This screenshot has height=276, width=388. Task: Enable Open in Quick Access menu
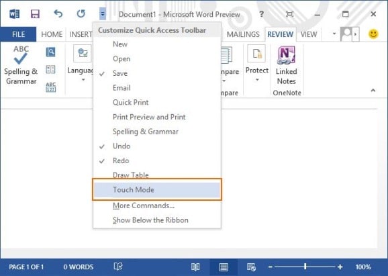click(157, 59)
